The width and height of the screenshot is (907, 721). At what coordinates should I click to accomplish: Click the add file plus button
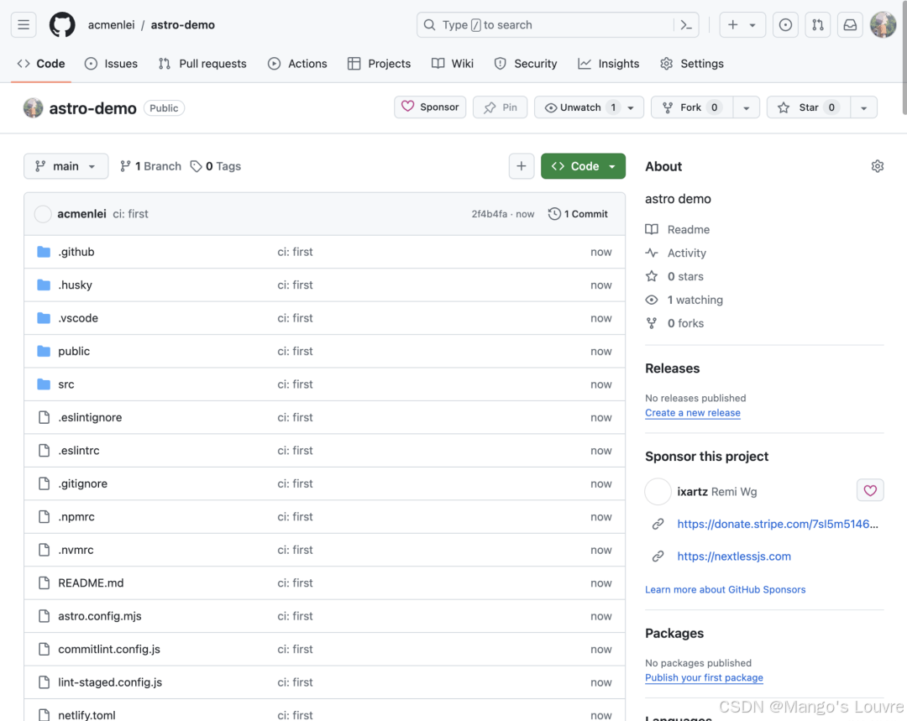[x=521, y=166]
